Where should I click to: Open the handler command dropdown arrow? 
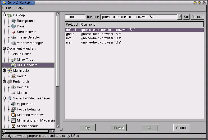point(180,17)
